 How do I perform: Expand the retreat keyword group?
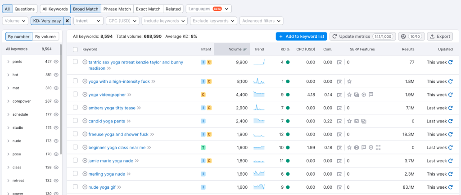click(8, 181)
